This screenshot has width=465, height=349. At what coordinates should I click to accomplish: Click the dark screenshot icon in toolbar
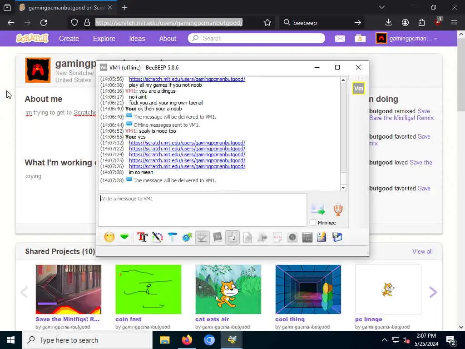click(x=307, y=237)
